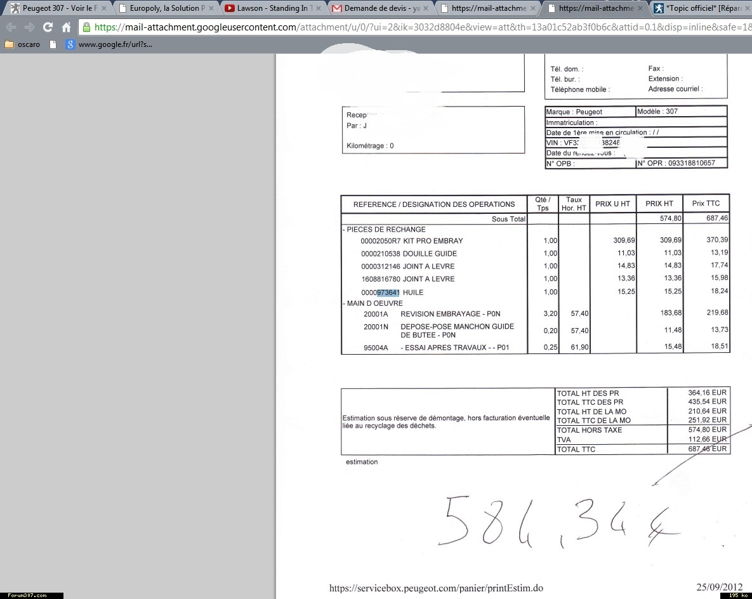Screen dimensions: 752x599
Task: Click the Sous Total label
Action: (508, 219)
